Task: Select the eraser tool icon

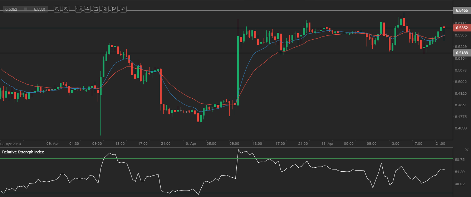Action: (x=123, y=9)
